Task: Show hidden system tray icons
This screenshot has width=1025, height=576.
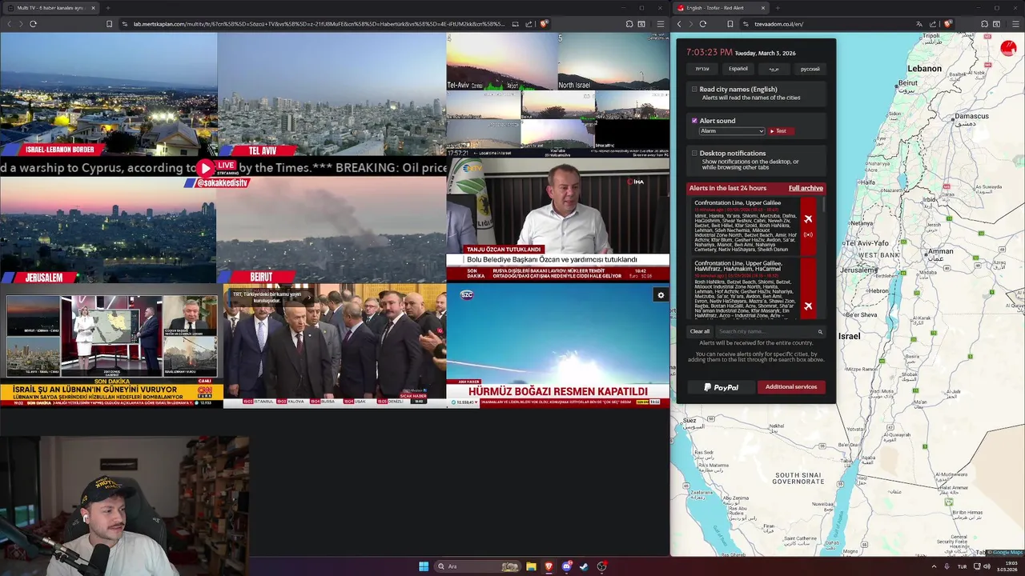Action: (934, 566)
